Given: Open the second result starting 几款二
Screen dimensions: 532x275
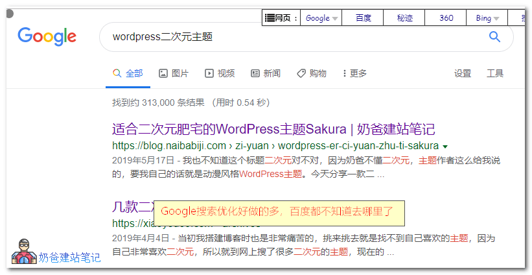Looking at the screenshot, I should click(133, 207).
